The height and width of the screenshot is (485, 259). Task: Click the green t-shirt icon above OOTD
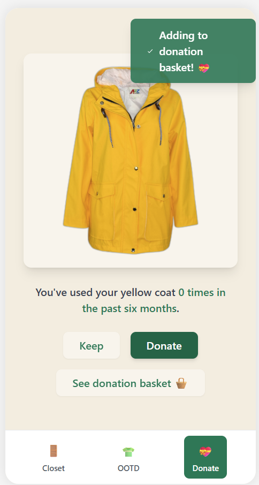click(x=128, y=452)
